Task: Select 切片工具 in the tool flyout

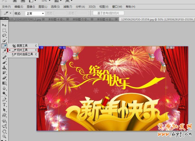Action: pyautogui.click(x=22, y=50)
